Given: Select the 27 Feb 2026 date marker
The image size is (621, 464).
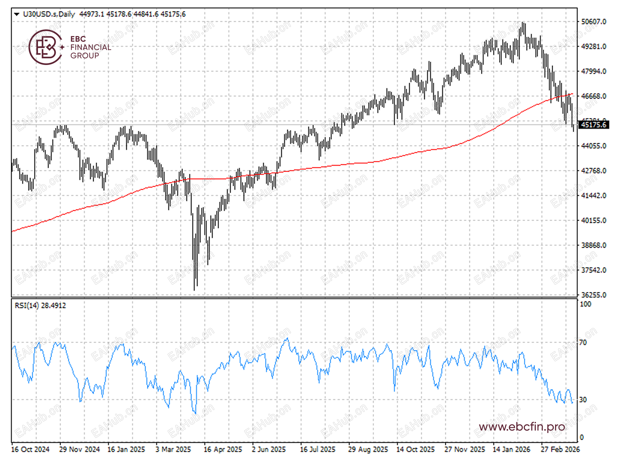Looking at the screenshot, I should click(560, 449).
